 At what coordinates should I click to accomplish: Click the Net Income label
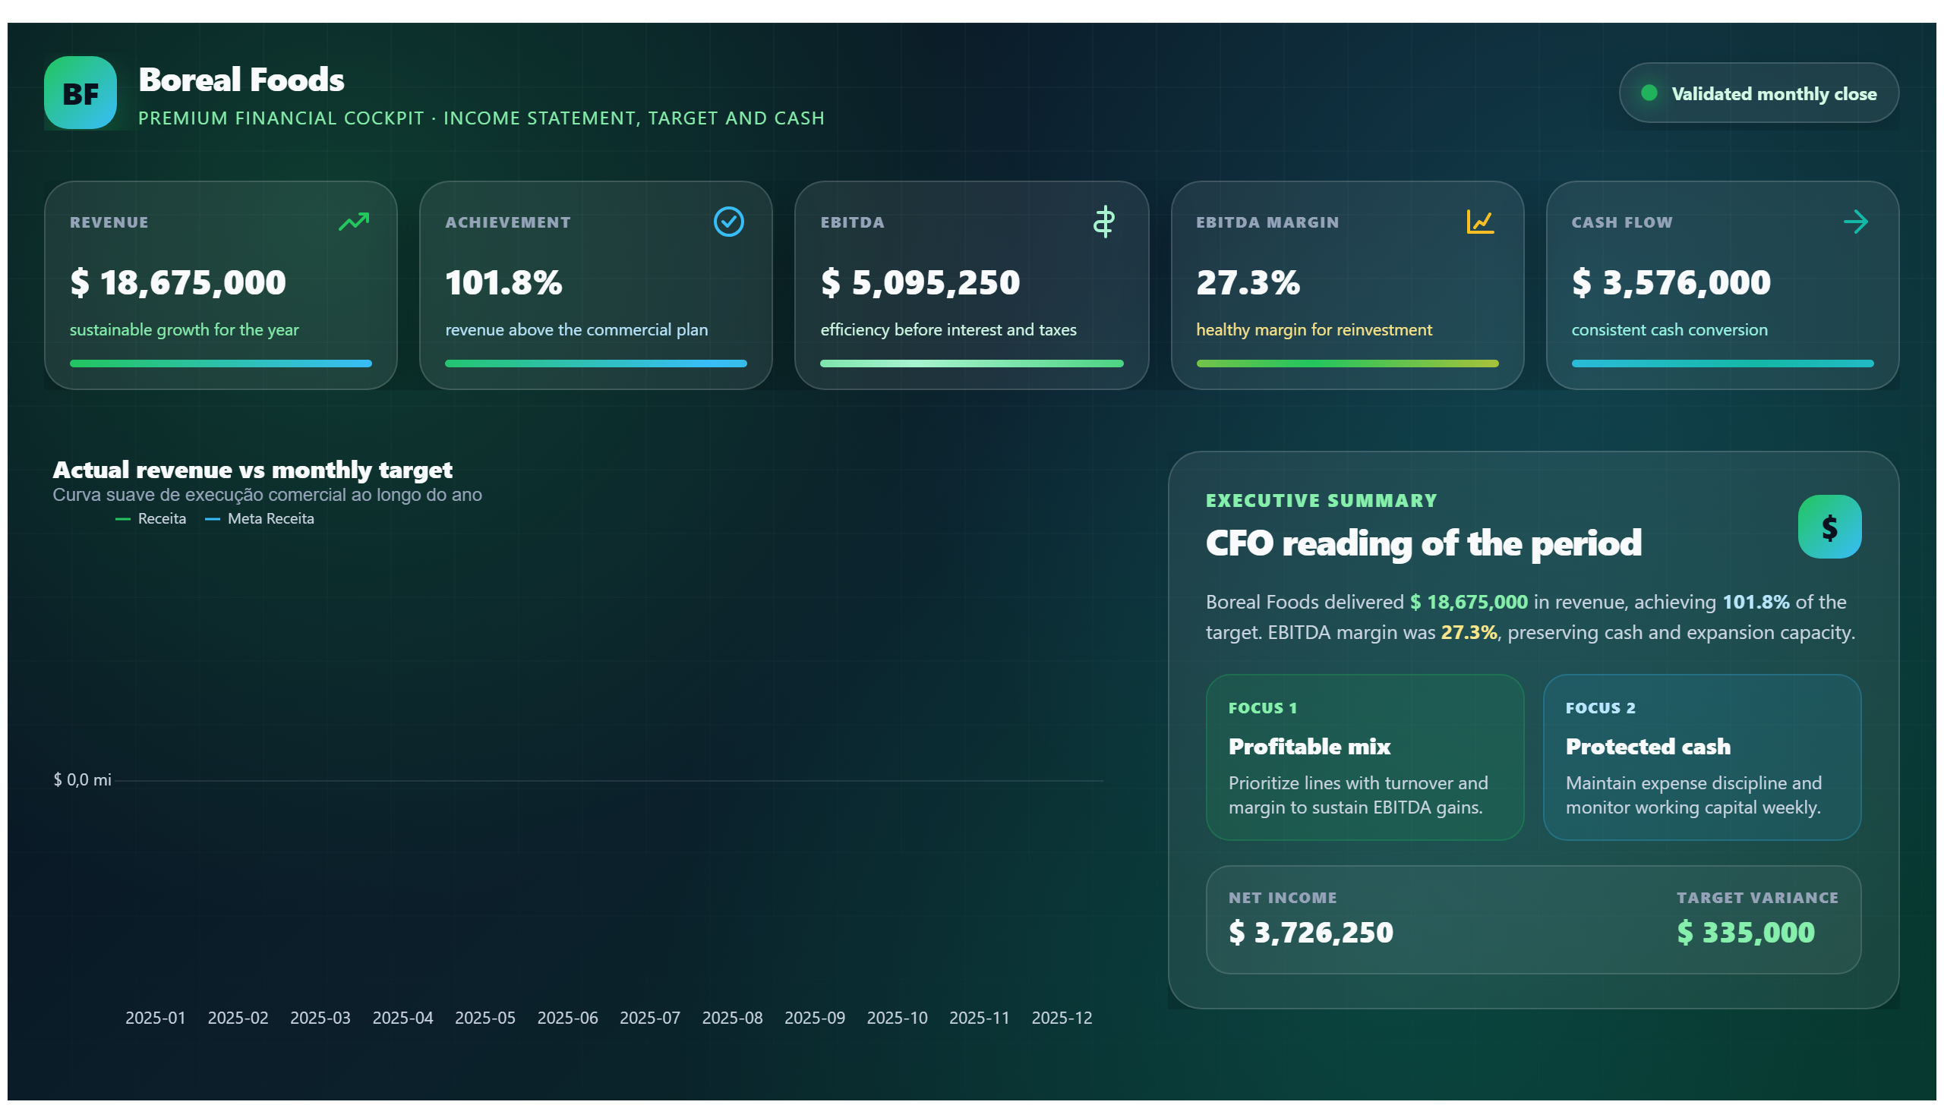(1283, 897)
